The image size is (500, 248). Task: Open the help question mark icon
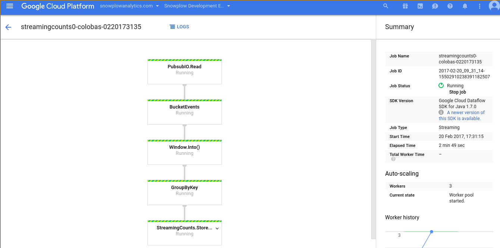450,6
